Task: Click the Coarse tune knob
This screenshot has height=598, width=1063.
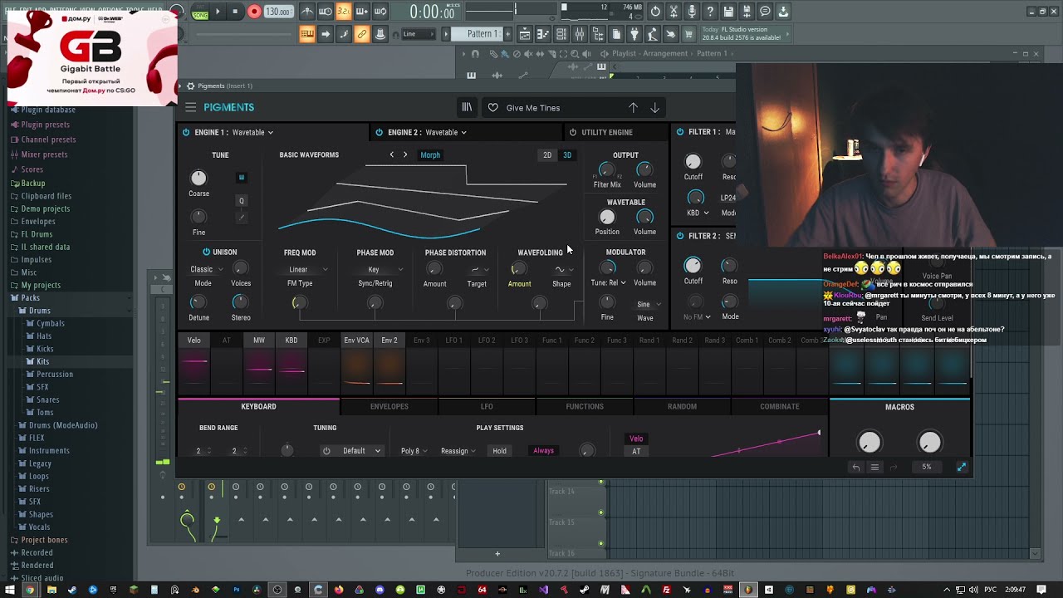Action: 198,178
